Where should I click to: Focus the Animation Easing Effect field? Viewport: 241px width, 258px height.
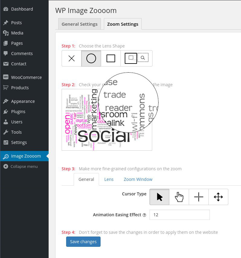[180, 215]
